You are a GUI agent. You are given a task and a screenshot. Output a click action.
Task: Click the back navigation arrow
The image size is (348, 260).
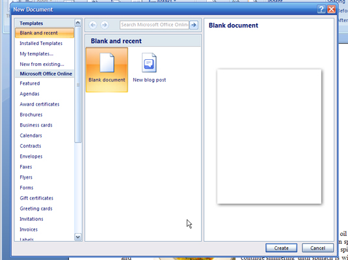point(93,25)
